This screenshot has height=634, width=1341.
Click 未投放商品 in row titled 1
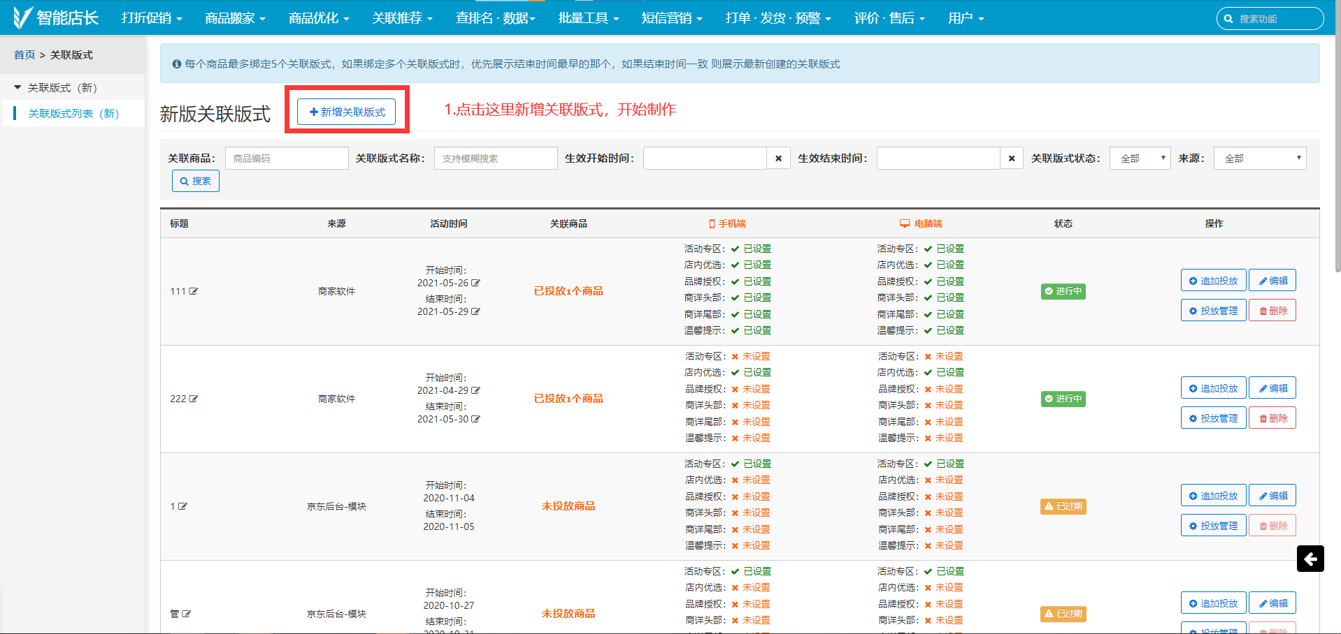(x=568, y=506)
